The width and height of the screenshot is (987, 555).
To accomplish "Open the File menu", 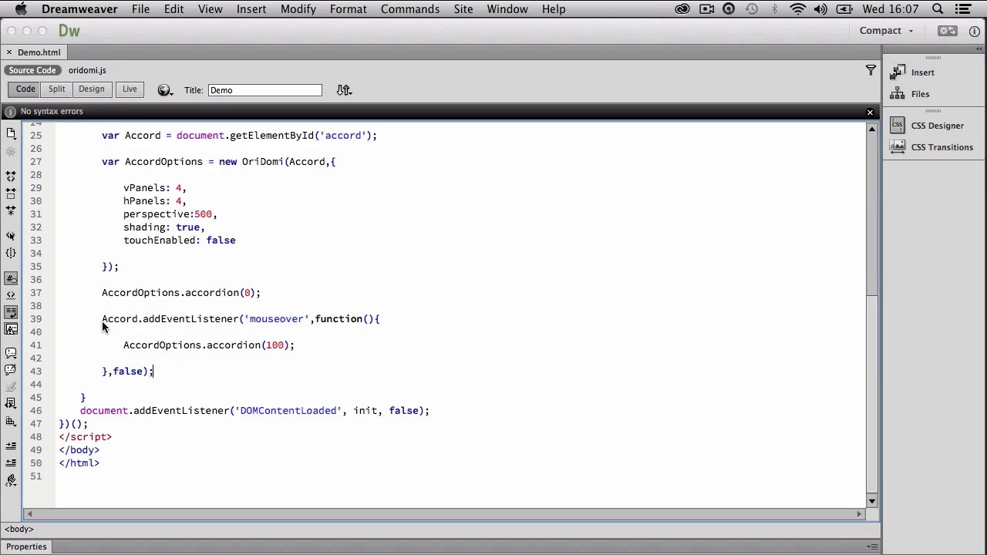I will (140, 9).
